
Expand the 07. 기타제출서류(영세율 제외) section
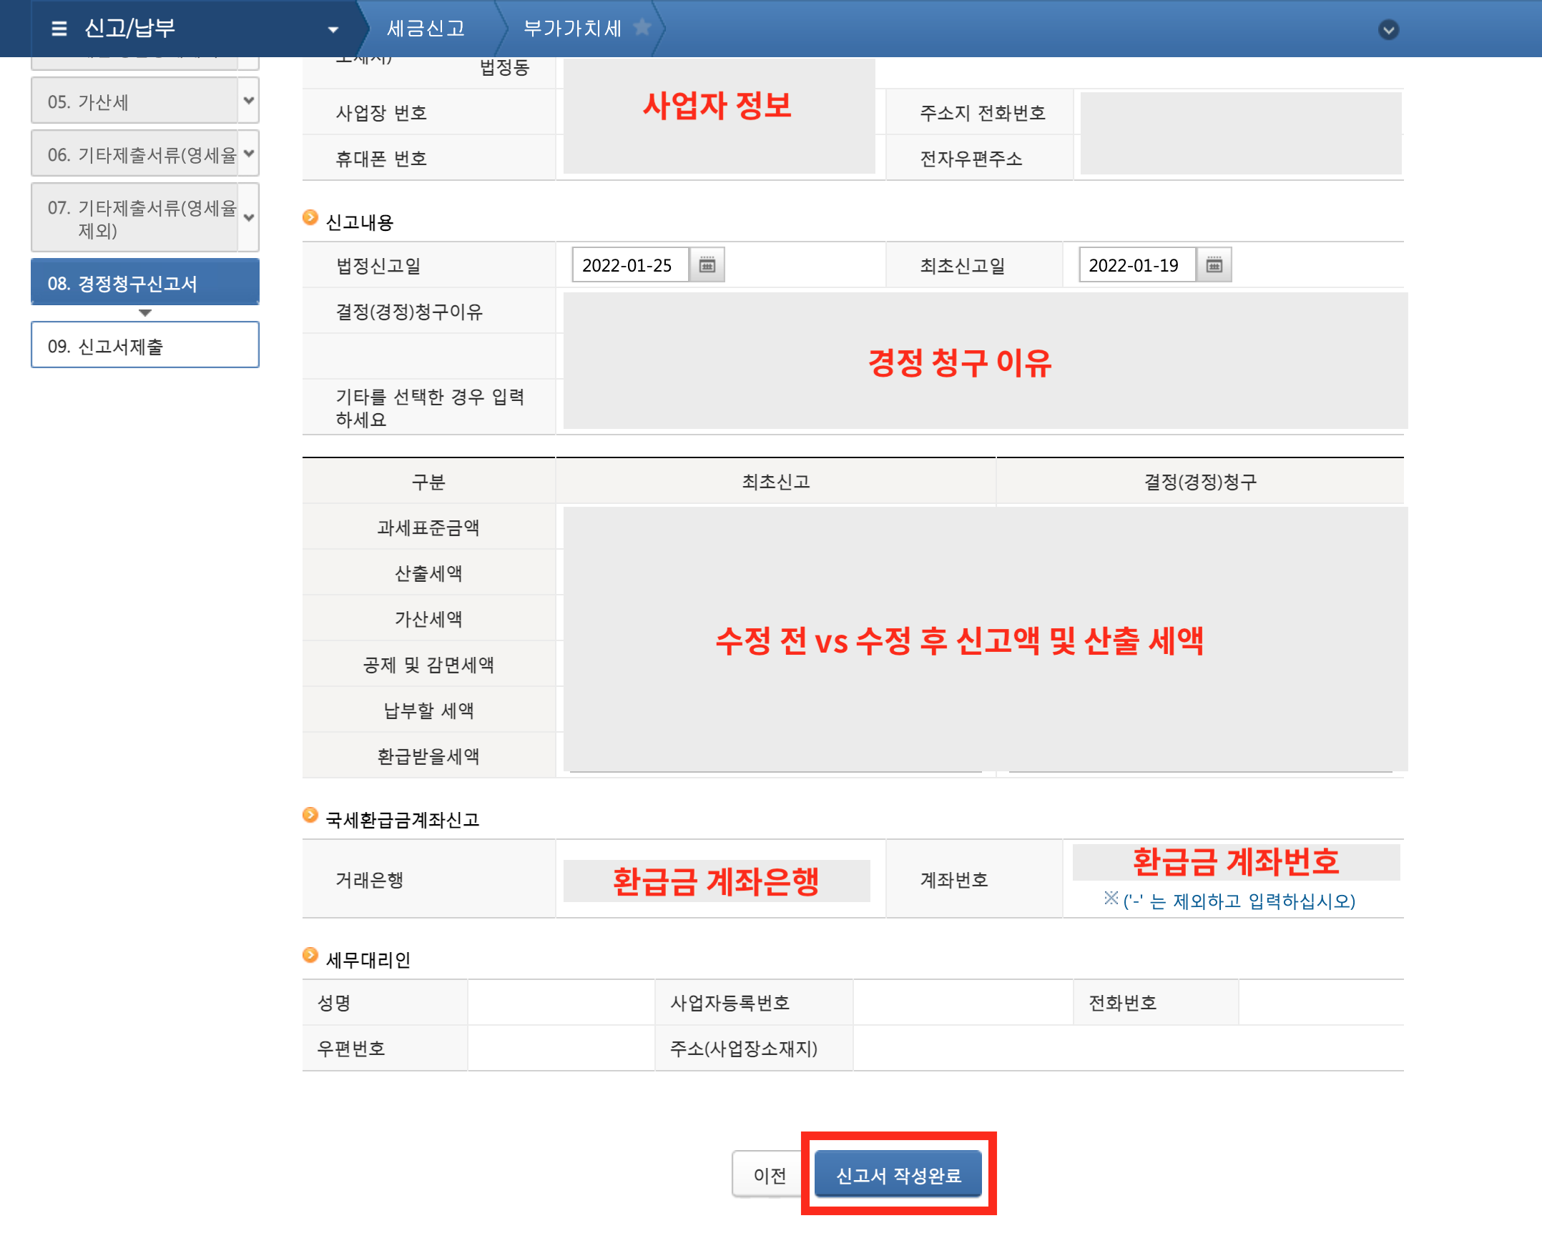pyautogui.click(x=248, y=218)
